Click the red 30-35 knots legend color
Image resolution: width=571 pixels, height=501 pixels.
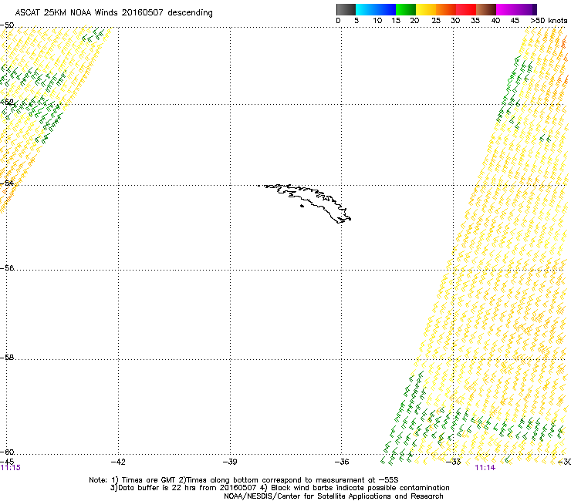[x=466, y=9]
